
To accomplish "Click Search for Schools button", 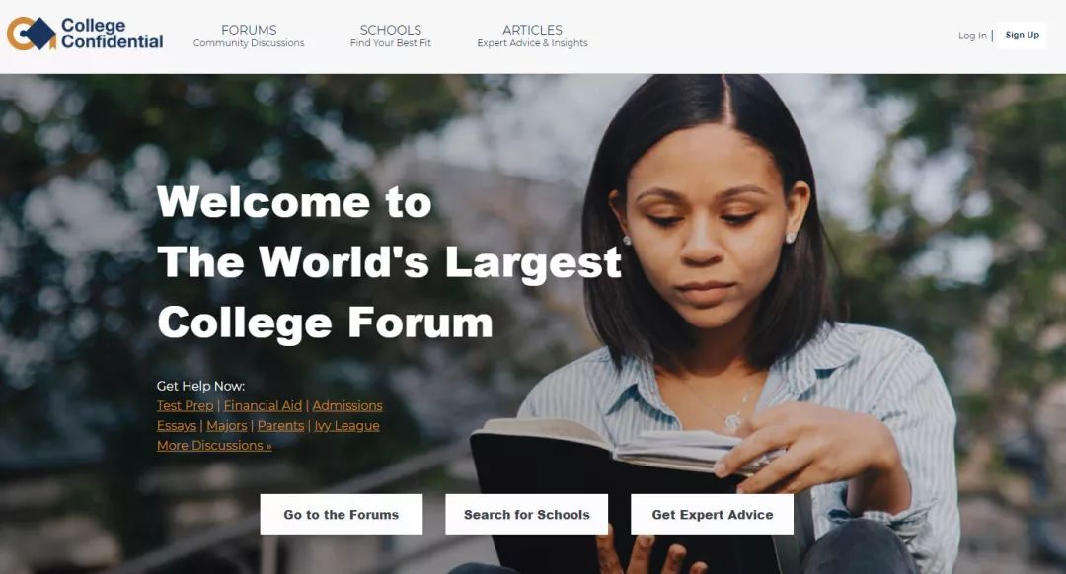I will 527,514.
